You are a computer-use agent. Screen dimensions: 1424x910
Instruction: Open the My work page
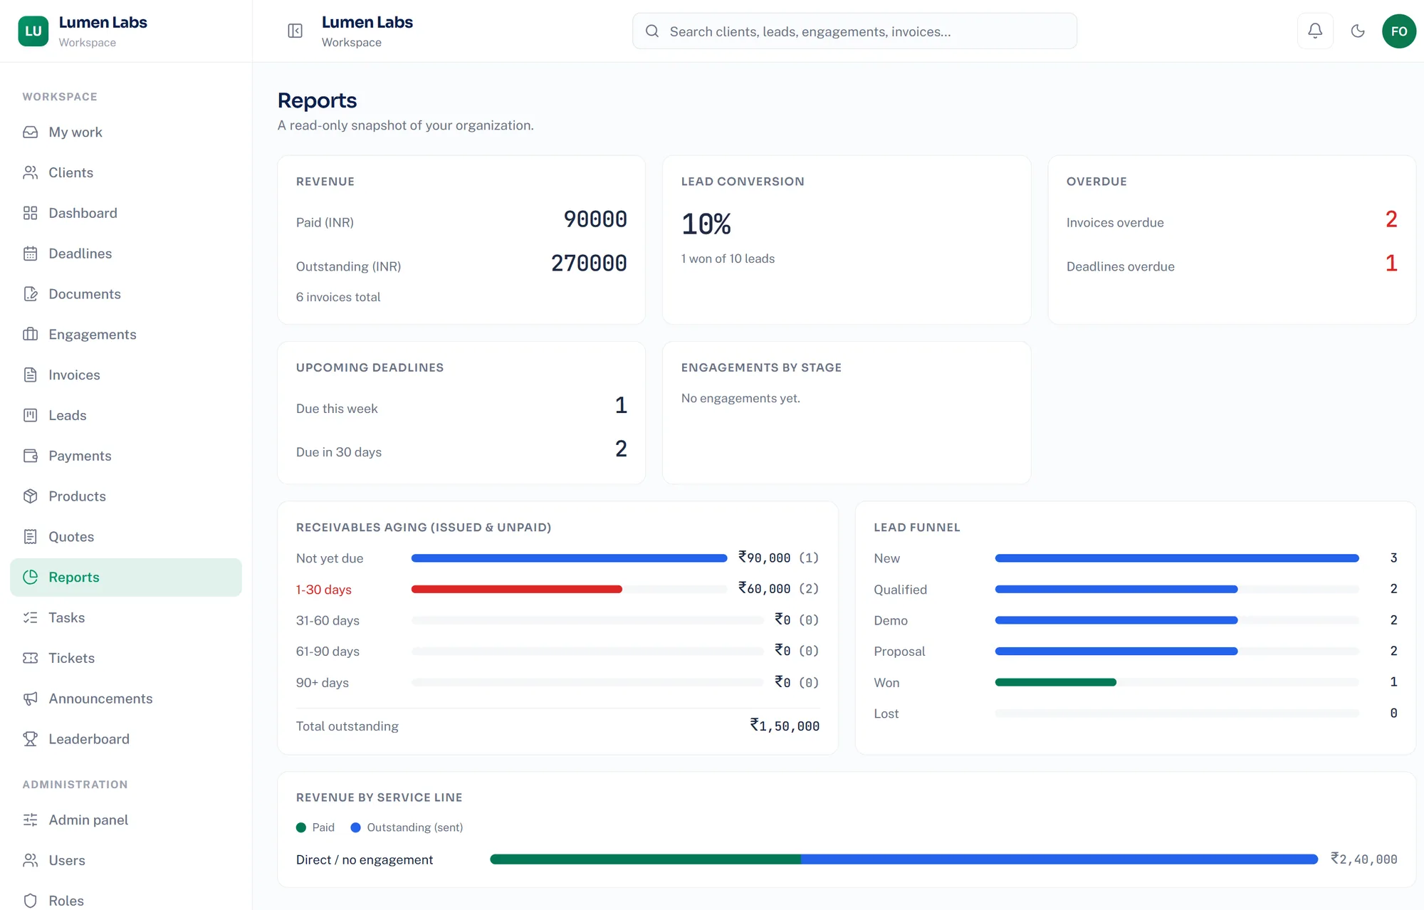[x=126, y=132]
